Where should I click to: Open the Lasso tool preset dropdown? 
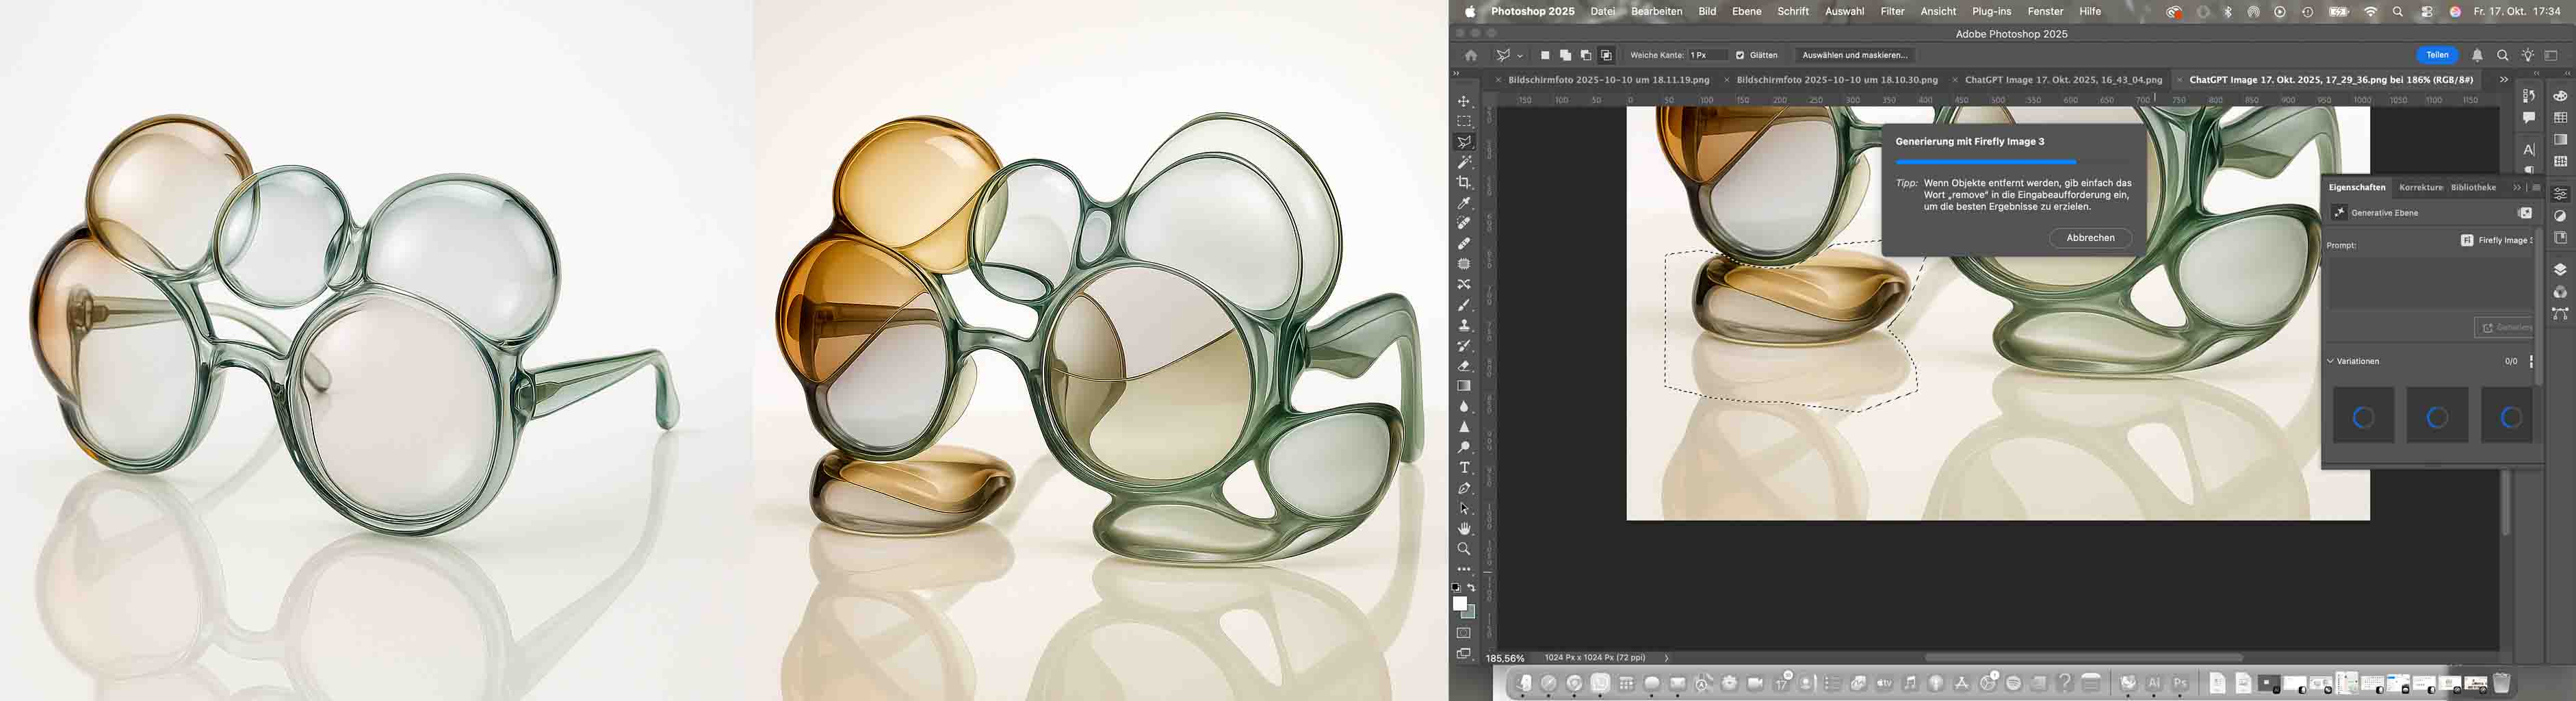[x=1520, y=56]
